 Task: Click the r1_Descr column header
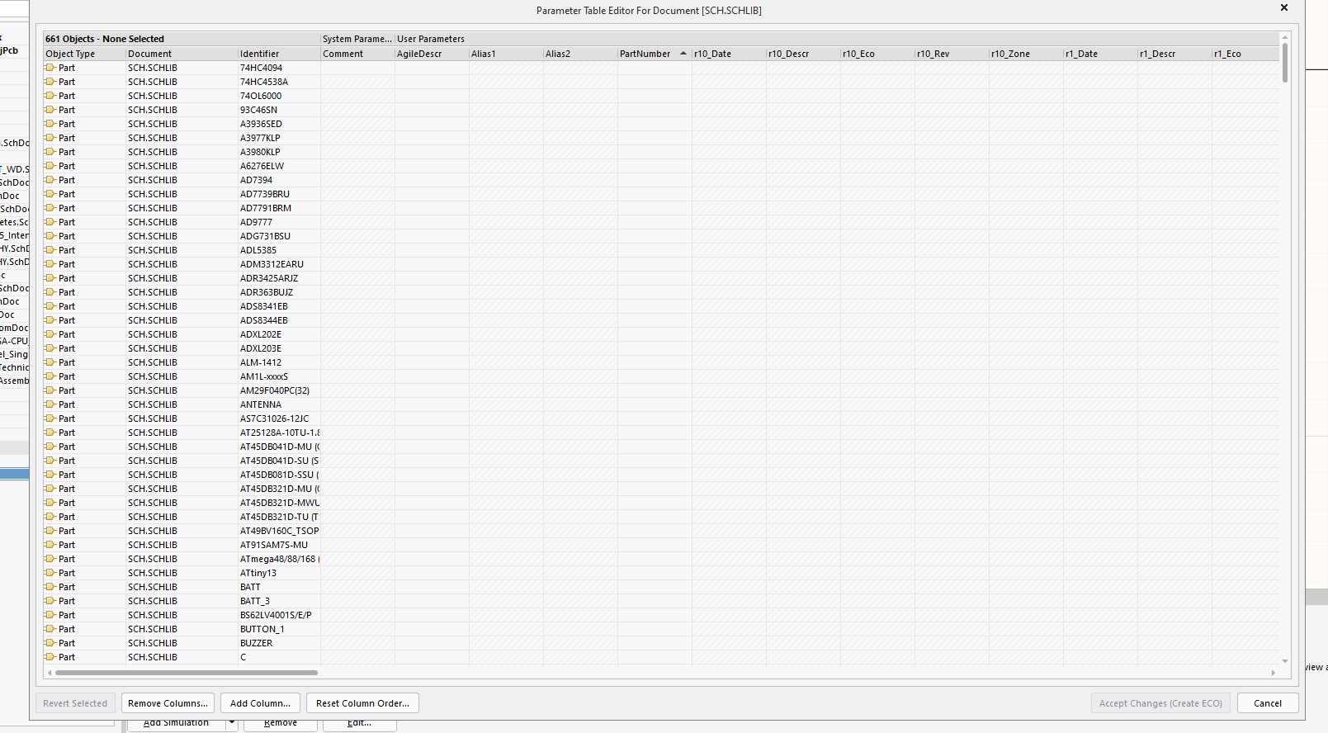click(1174, 54)
